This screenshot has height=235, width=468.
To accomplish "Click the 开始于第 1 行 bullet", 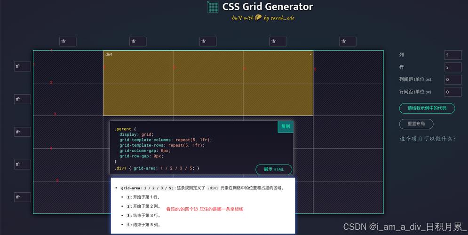I will (143, 197).
